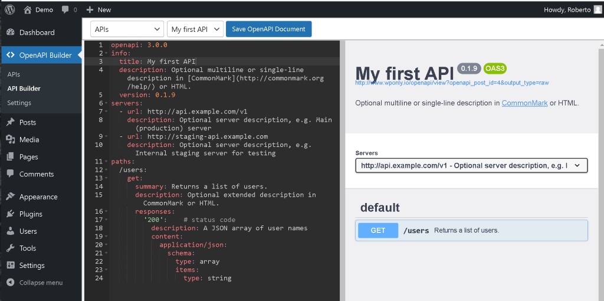Click the Appearance brush icon
604x301 pixels.
(11, 197)
